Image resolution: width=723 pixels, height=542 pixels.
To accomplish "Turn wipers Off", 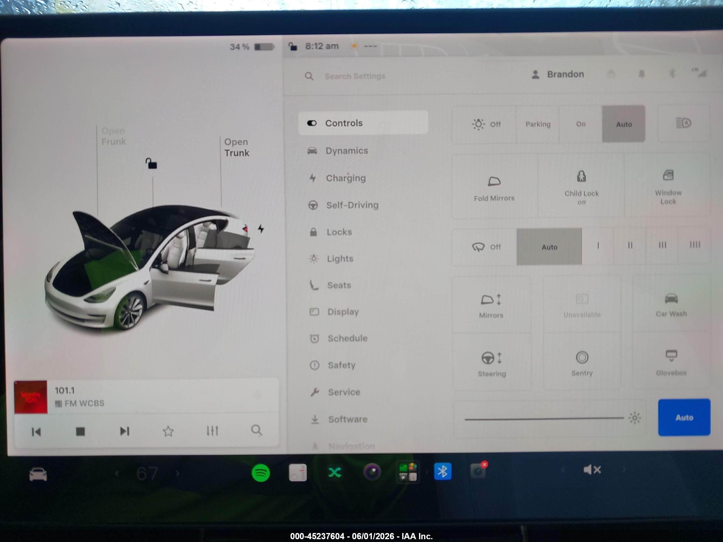I will [x=484, y=247].
